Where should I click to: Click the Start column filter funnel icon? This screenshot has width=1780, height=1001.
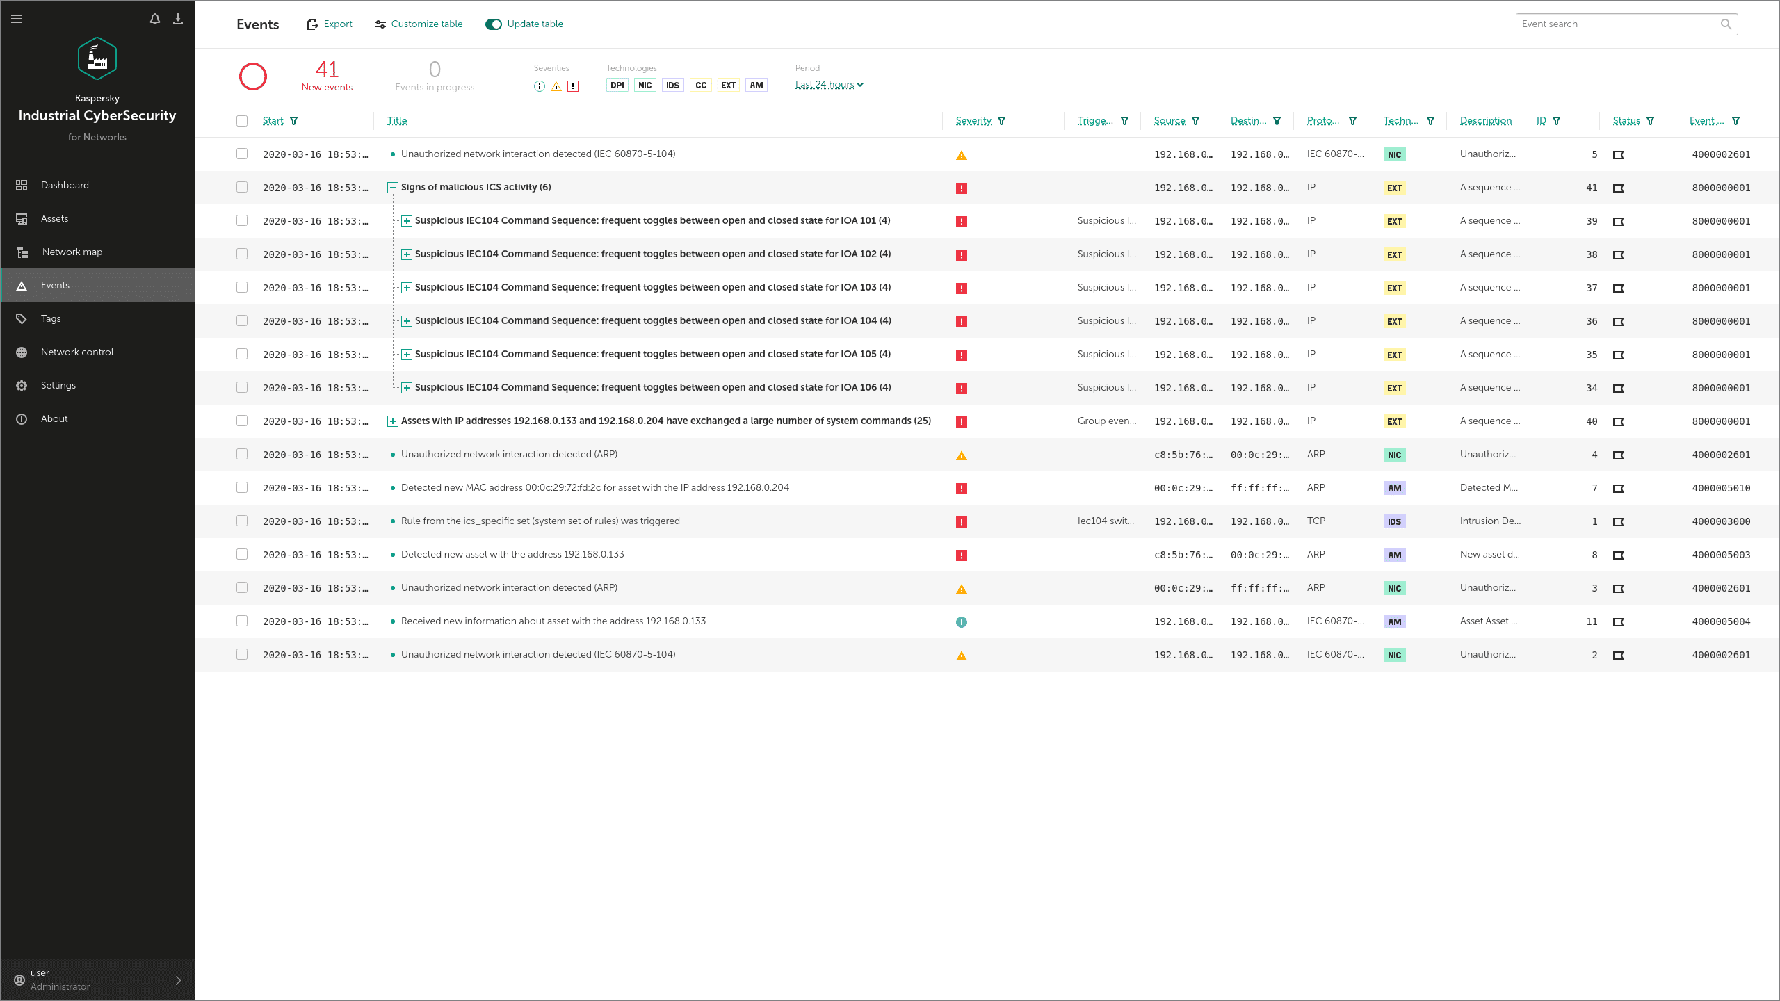[294, 121]
